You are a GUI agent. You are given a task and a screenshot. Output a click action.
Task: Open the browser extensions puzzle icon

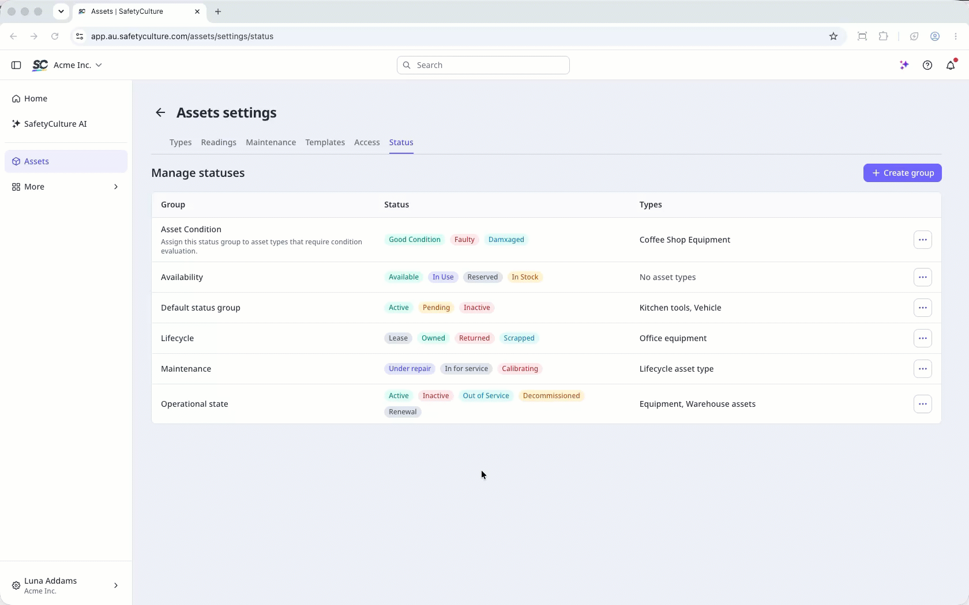pyautogui.click(x=883, y=36)
